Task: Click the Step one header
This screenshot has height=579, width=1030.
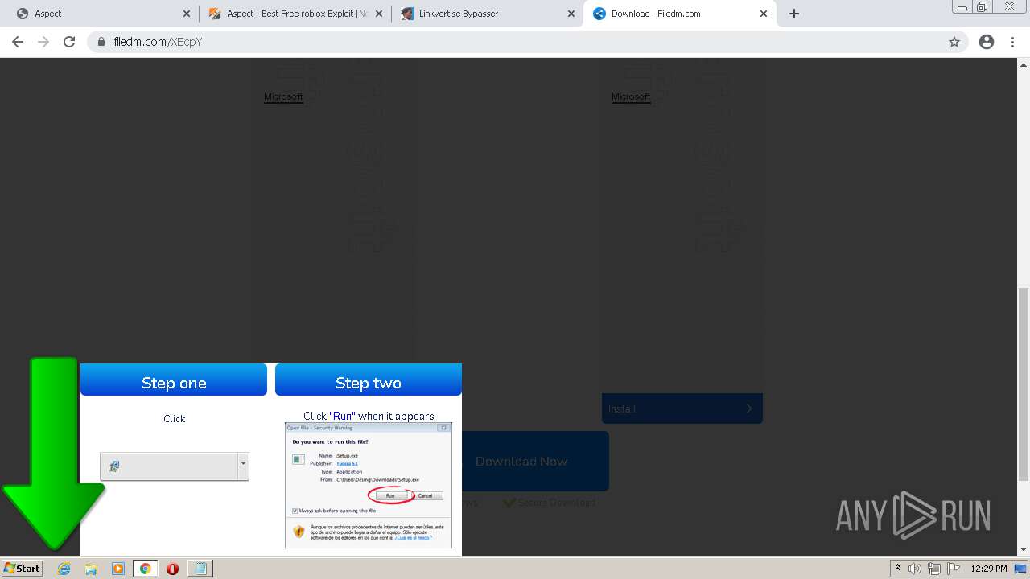Action: (x=174, y=380)
